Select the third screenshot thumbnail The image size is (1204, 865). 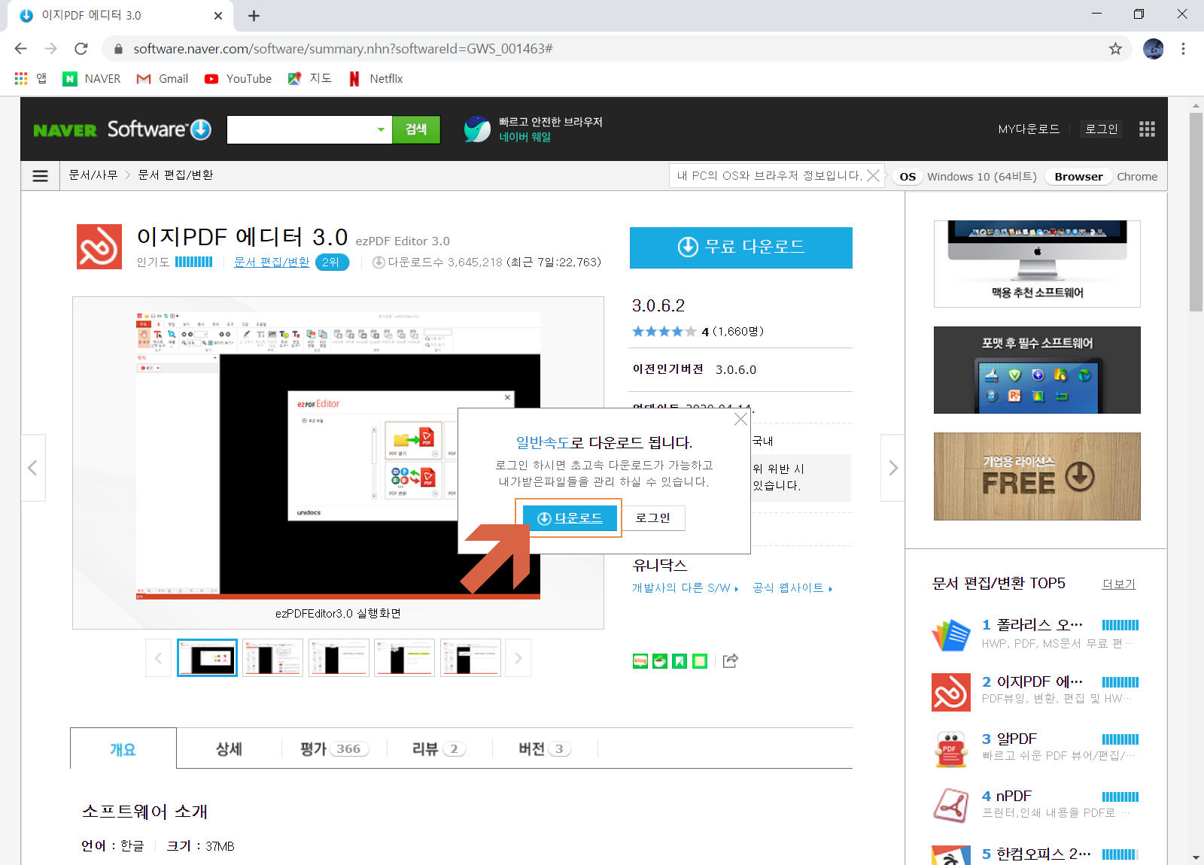tap(339, 658)
